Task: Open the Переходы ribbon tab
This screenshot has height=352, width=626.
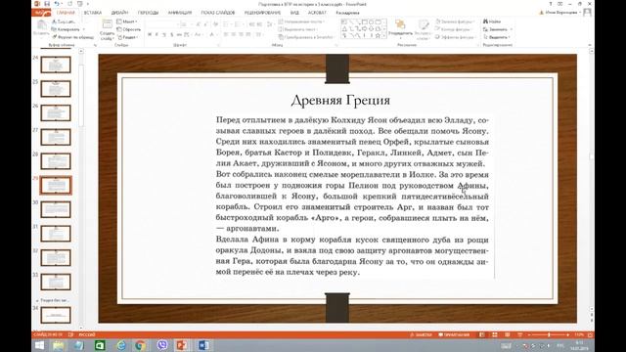Action: click(148, 13)
